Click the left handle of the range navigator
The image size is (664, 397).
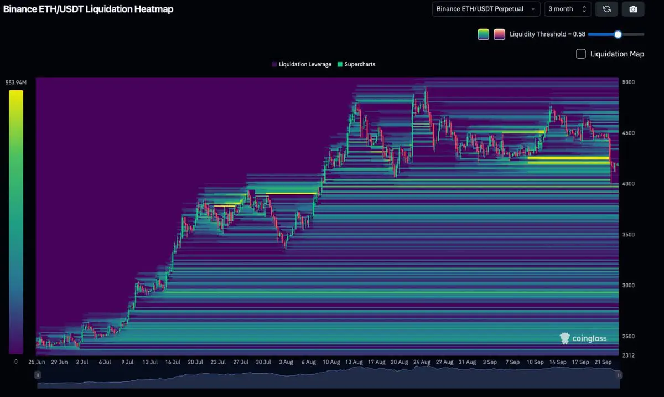38,375
